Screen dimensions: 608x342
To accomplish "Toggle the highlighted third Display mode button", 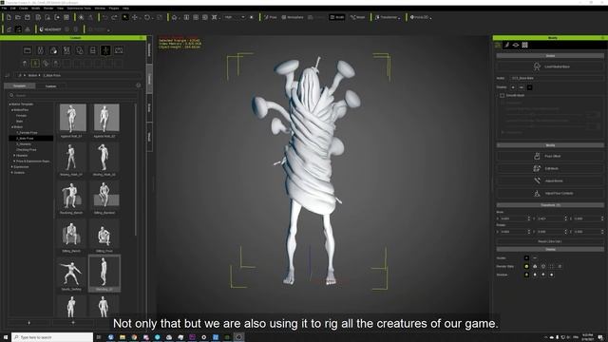I will click(530, 87).
